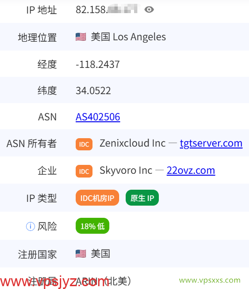
Task: Click the US flag in 注册国家 row
Action: point(81,254)
